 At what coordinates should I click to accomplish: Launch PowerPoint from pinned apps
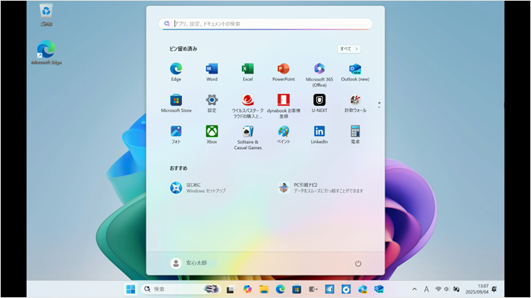tap(284, 72)
